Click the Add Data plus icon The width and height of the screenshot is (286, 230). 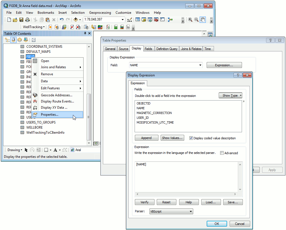tap(75, 20)
